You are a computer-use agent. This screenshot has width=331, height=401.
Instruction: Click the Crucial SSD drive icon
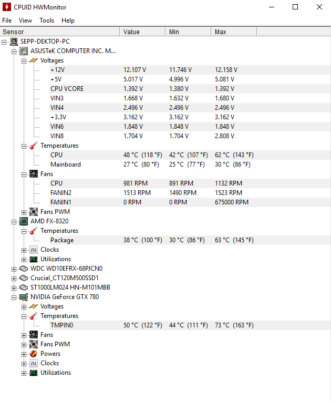(24, 278)
